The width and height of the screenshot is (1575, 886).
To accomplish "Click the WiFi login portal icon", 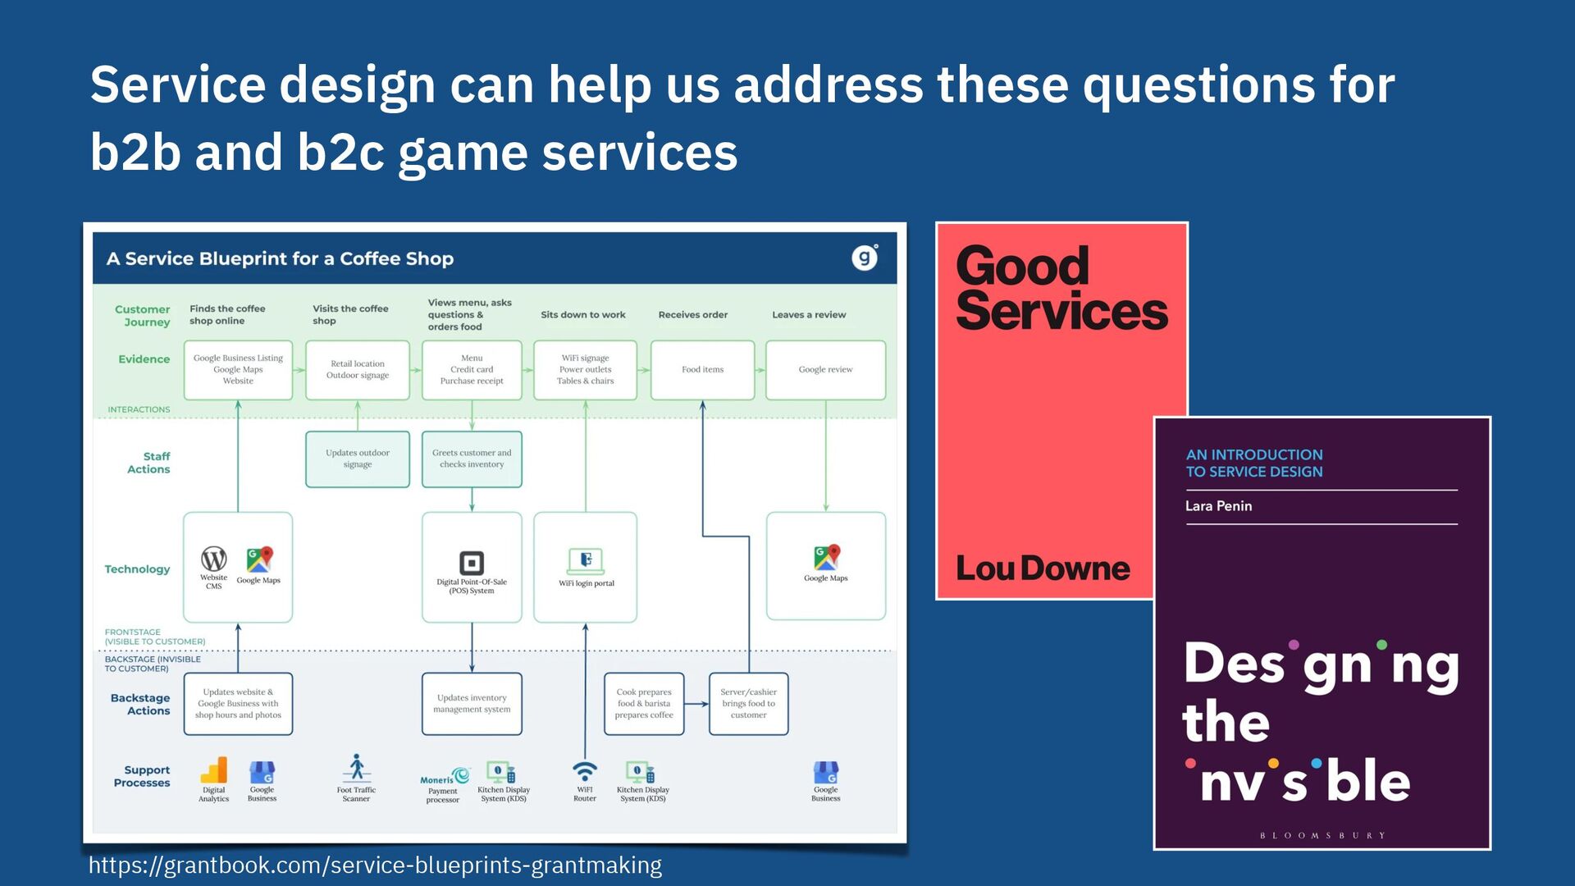I will click(x=586, y=561).
